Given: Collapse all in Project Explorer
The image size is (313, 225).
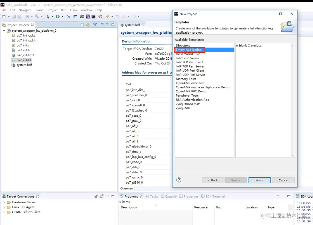Looking at the screenshot, I should [82, 25].
